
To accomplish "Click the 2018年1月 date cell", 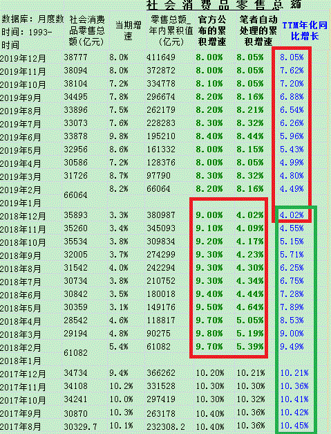I will coord(21,361).
